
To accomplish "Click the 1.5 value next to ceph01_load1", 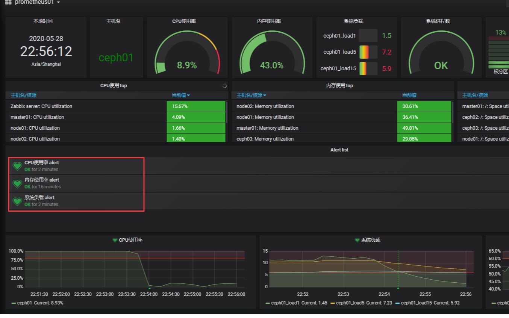I will pyautogui.click(x=387, y=36).
